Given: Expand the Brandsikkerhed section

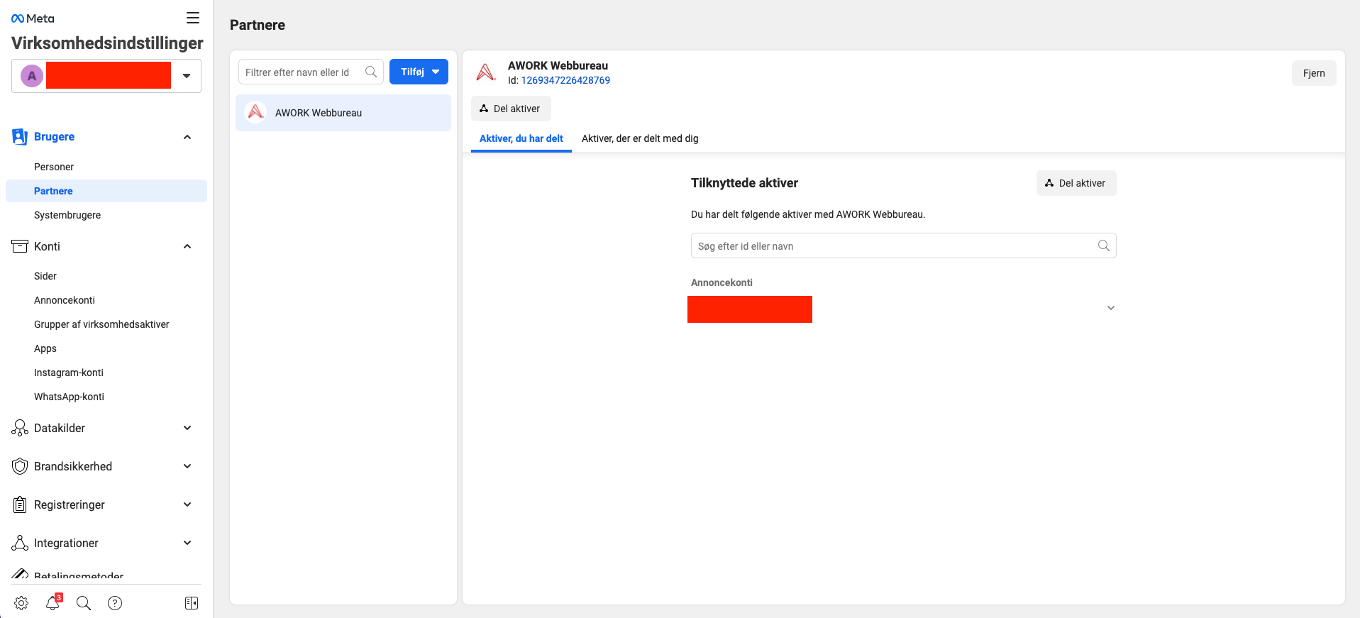Looking at the screenshot, I should [187, 466].
